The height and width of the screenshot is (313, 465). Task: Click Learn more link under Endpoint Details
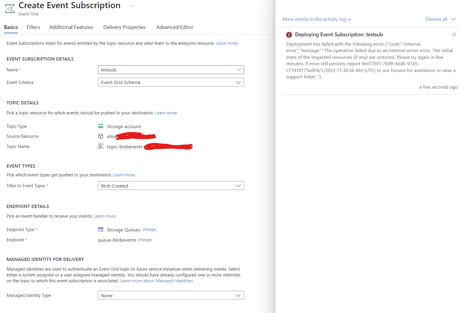click(x=105, y=216)
